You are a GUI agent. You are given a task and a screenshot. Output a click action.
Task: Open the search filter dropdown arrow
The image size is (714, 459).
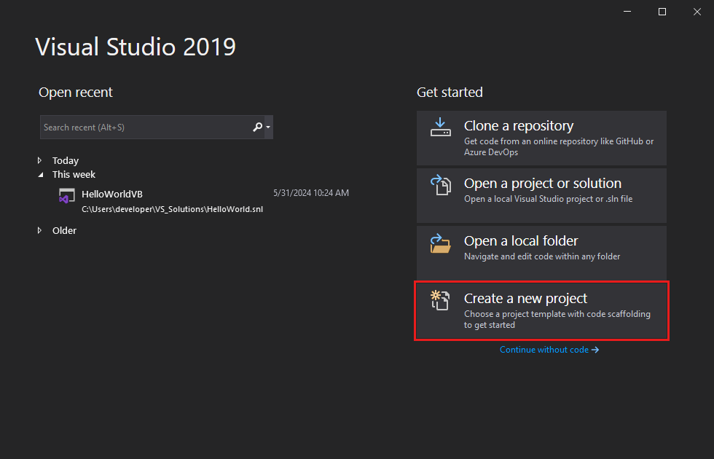tap(267, 127)
